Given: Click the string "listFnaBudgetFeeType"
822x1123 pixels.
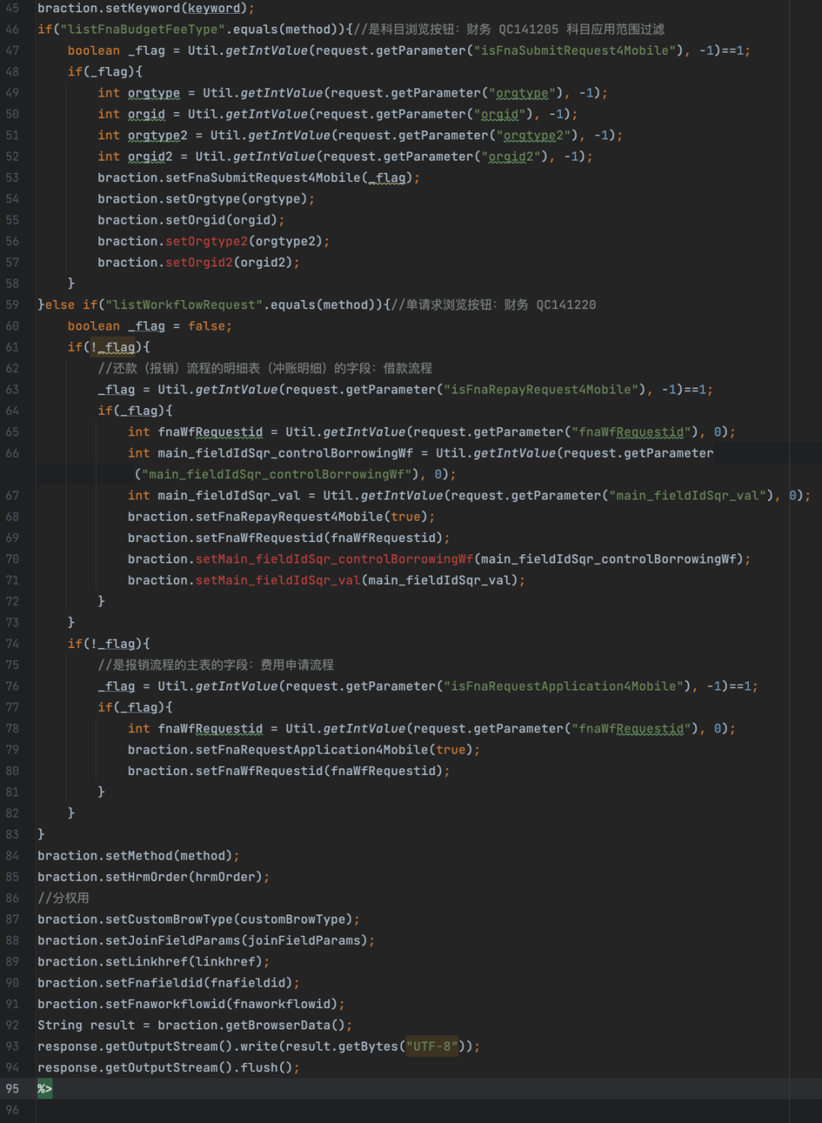Looking at the screenshot, I should pyautogui.click(x=142, y=29).
